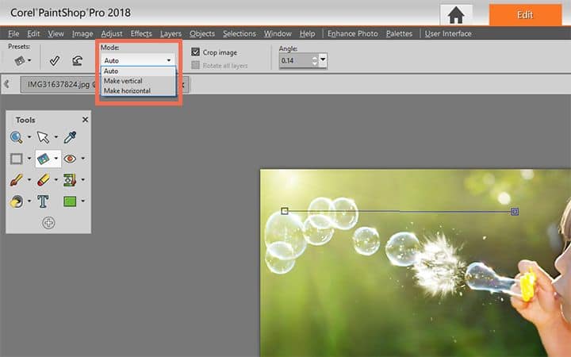Image resolution: width=571 pixels, height=357 pixels.
Task: Expand the Straighten tool flyout arrow
Action: [x=56, y=159]
